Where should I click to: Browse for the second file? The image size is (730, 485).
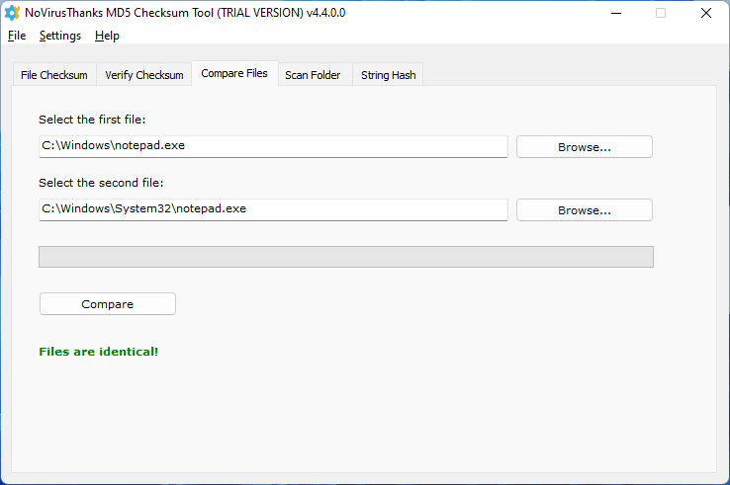(x=585, y=210)
